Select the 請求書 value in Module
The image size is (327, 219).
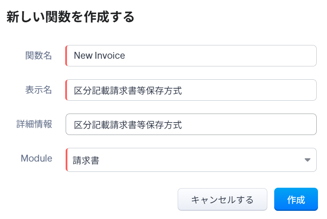click(x=86, y=160)
